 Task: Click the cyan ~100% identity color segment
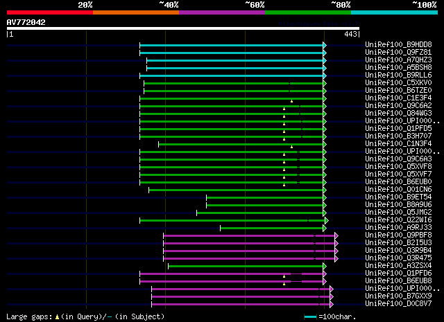(x=395, y=12)
